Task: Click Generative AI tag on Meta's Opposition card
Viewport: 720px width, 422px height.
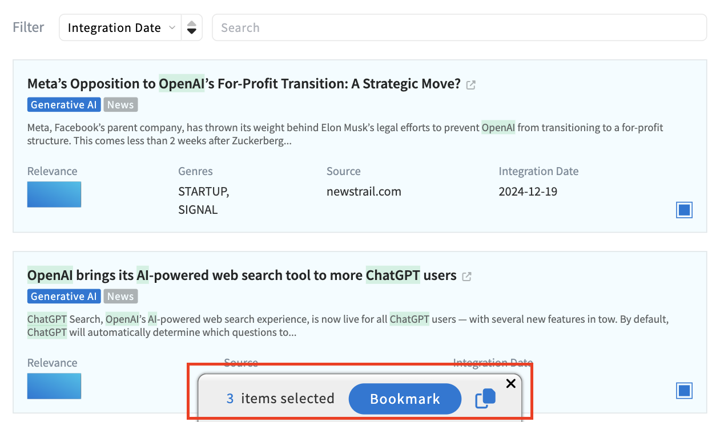Action: 64,105
